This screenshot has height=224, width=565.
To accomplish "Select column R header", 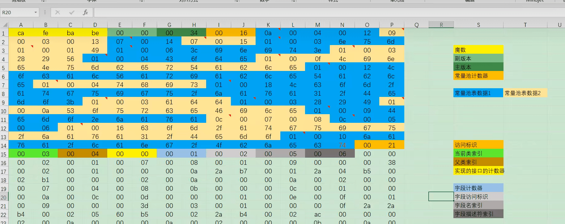I will pyautogui.click(x=441, y=25).
